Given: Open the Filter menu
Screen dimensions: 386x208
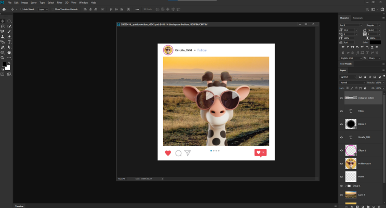Looking at the screenshot, I should tap(60, 3).
